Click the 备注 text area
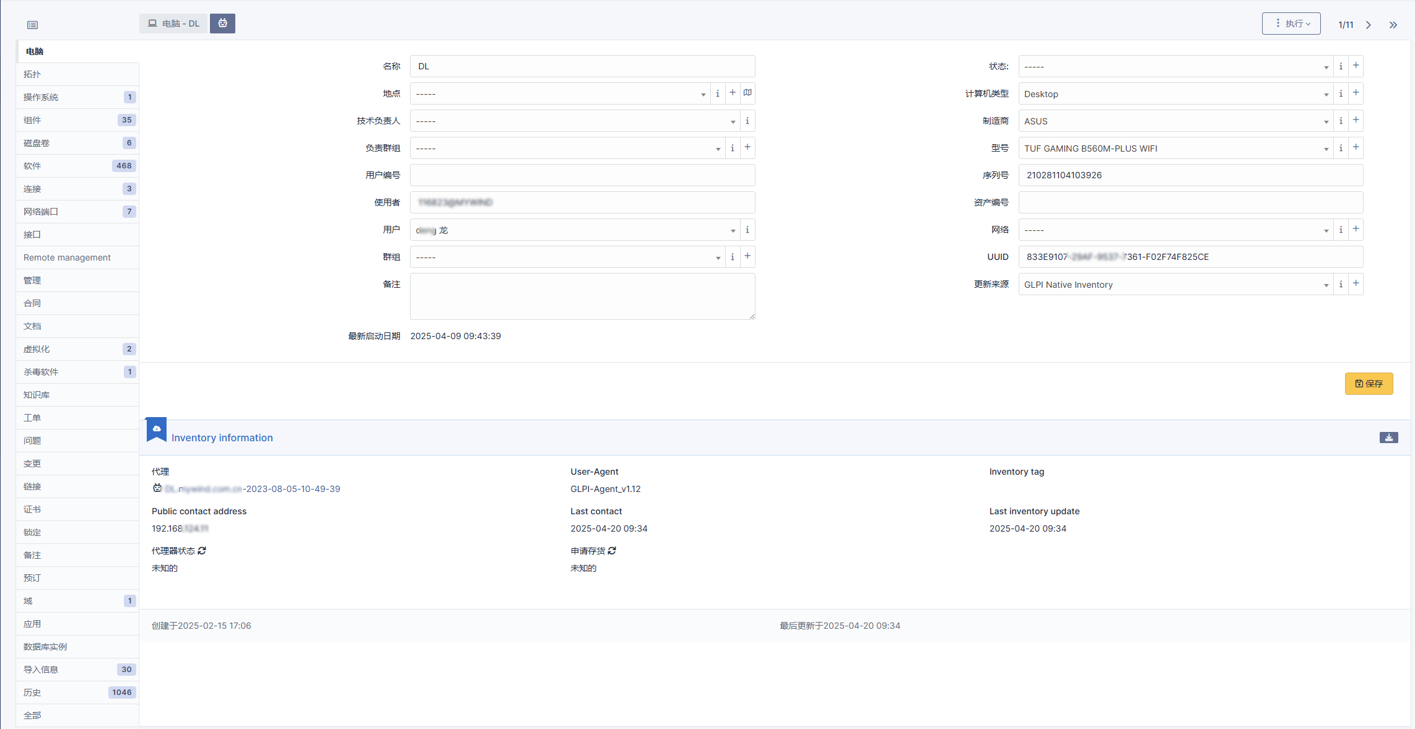 [582, 296]
